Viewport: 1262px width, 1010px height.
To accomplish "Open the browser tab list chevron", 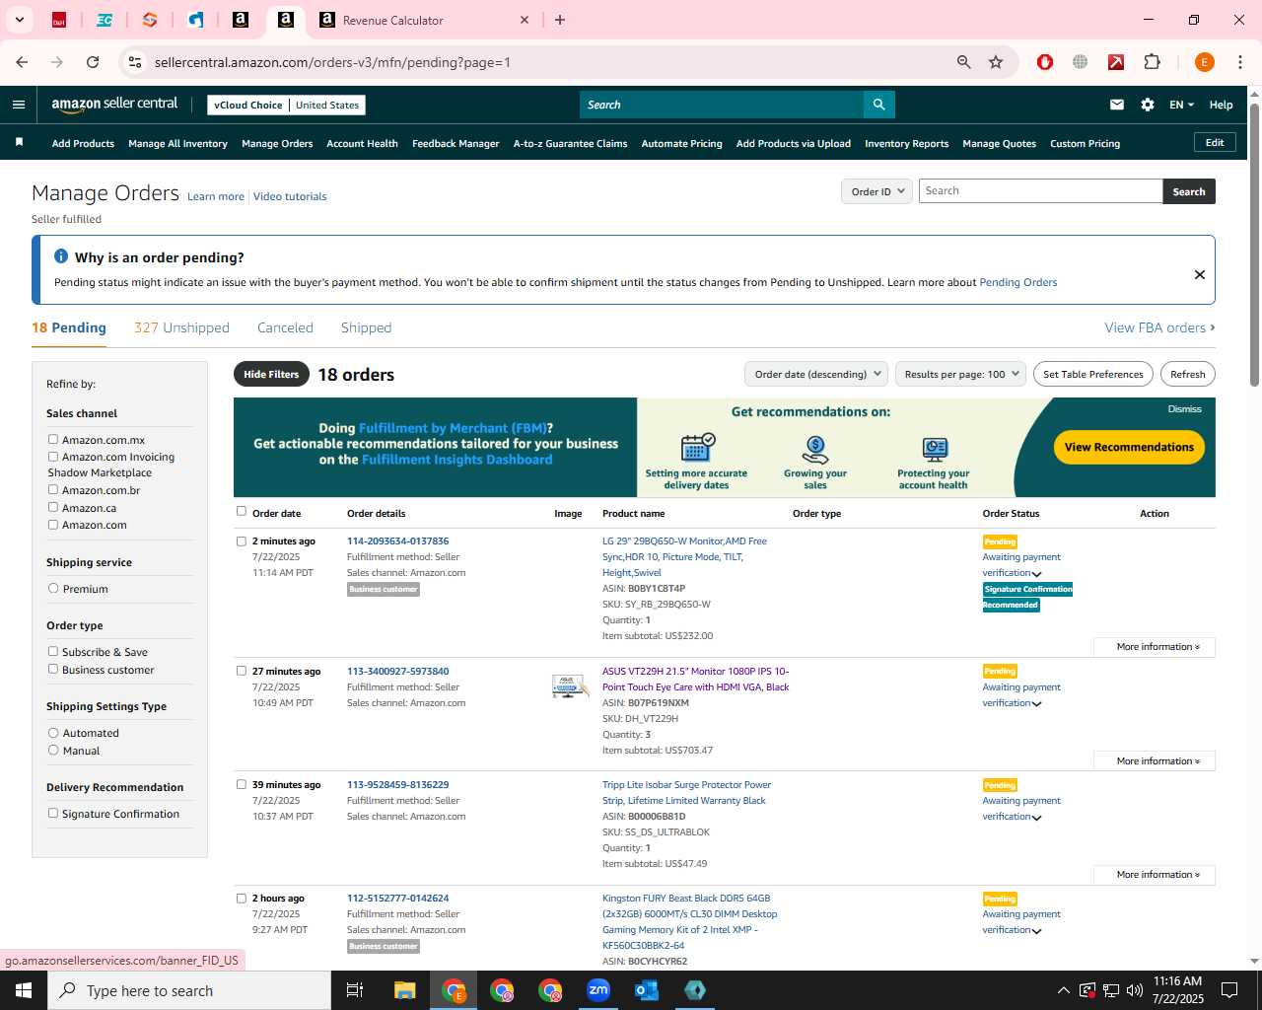I will pos(19,20).
